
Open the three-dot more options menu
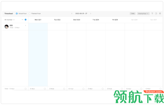[22, 20]
